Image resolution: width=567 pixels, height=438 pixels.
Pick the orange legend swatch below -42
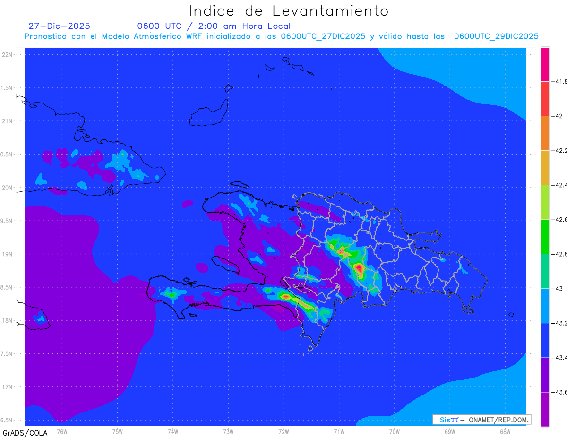545,133
